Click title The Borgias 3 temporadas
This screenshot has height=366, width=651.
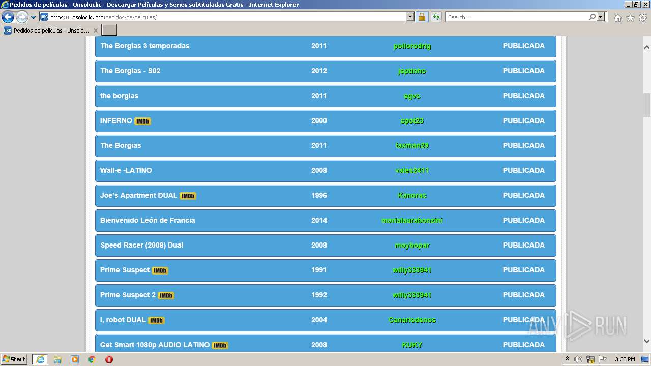coord(144,46)
